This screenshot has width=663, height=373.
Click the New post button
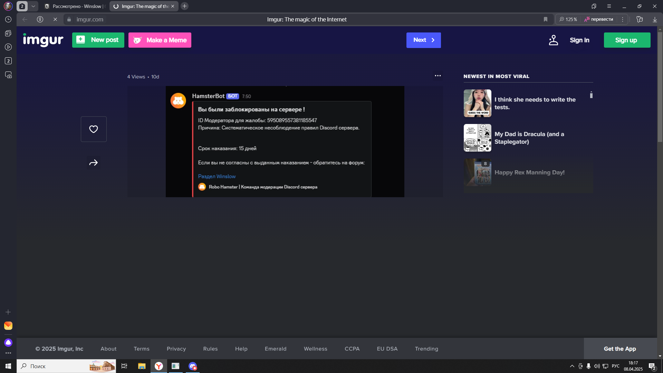98,40
